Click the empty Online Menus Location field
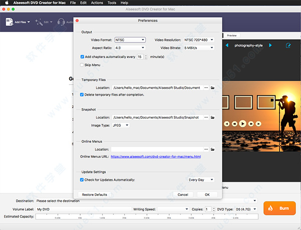The image size is (301, 230). coord(157,149)
